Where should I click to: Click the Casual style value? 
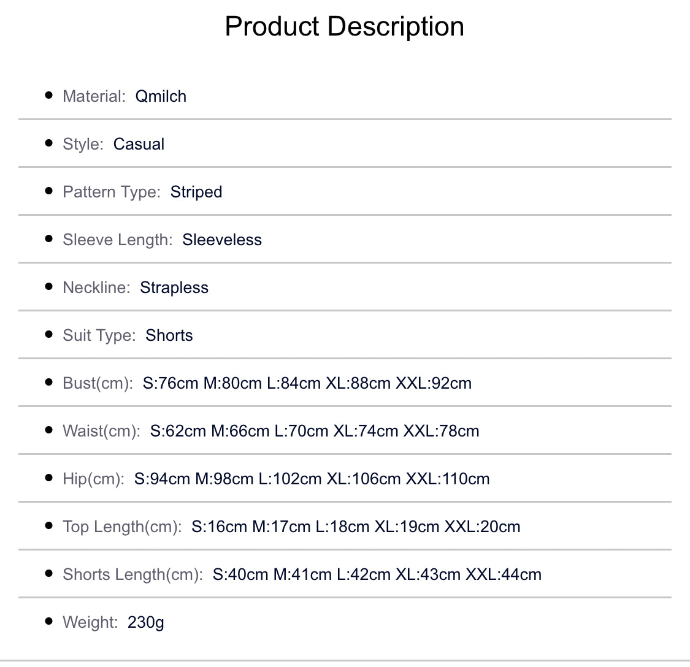[x=139, y=144]
